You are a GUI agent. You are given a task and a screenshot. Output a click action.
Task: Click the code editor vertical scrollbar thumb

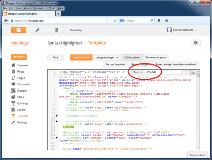[x=198, y=75]
